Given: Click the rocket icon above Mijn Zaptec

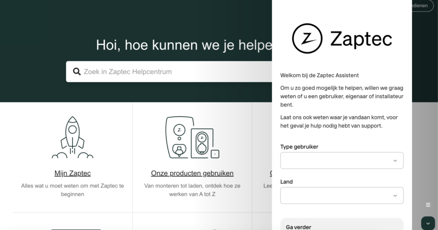Looking at the screenshot, I should [x=72, y=137].
